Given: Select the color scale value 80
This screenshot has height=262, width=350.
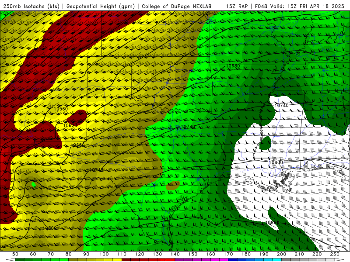Looking at the screenshot, I should point(69,254).
